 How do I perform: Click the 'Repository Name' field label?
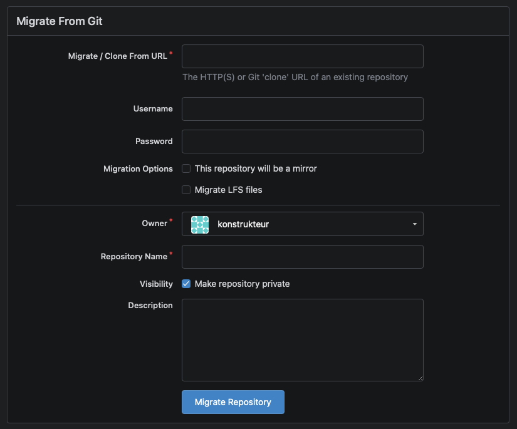click(x=134, y=256)
